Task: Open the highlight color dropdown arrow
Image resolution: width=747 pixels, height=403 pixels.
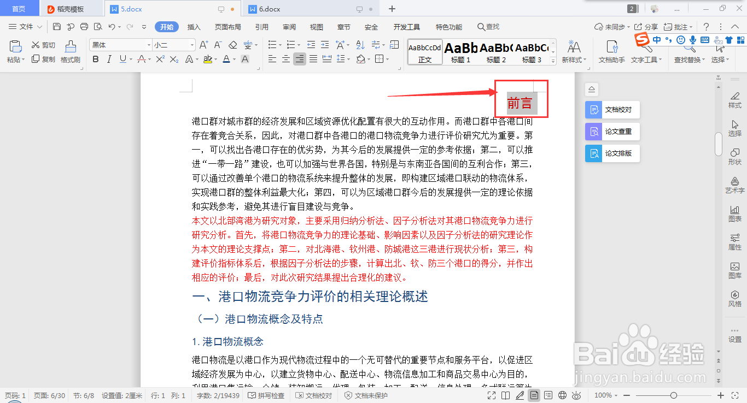Action: (214, 59)
